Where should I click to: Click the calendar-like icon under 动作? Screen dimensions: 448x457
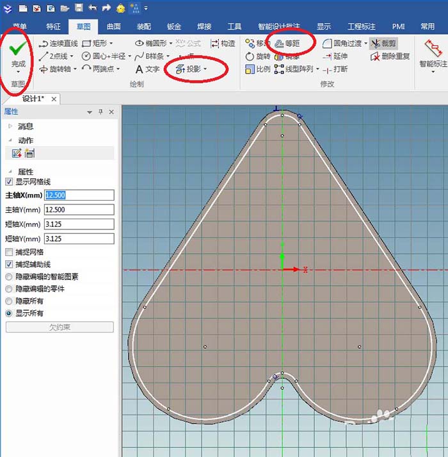coord(29,153)
